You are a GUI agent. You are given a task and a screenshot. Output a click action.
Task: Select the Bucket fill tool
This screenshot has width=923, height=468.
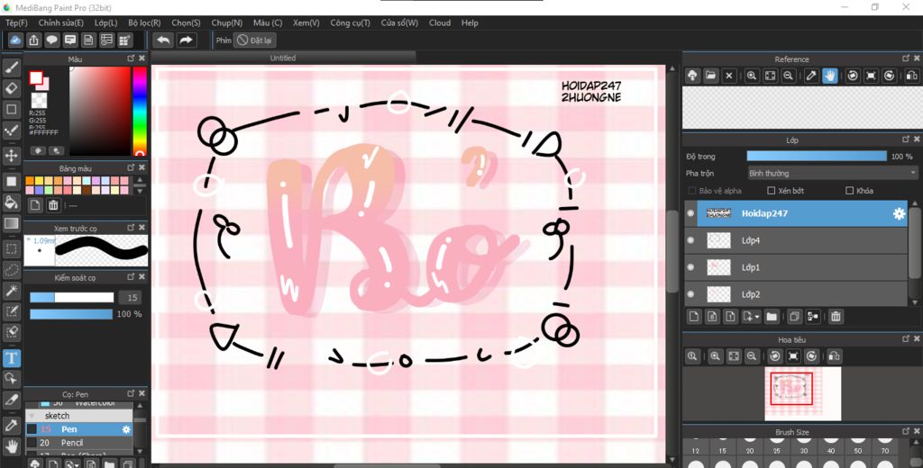(11, 202)
